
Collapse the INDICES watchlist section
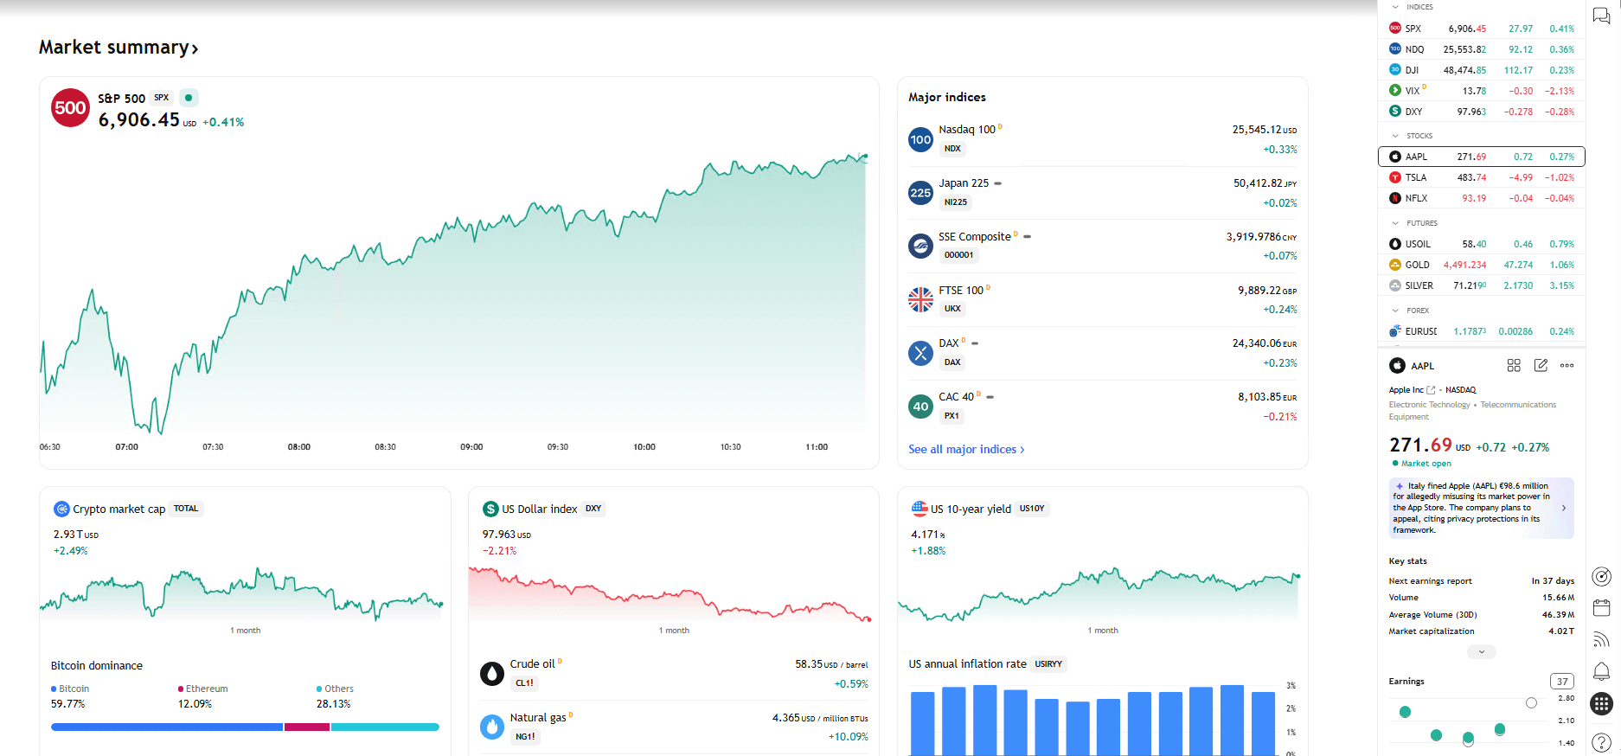(1395, 7)
